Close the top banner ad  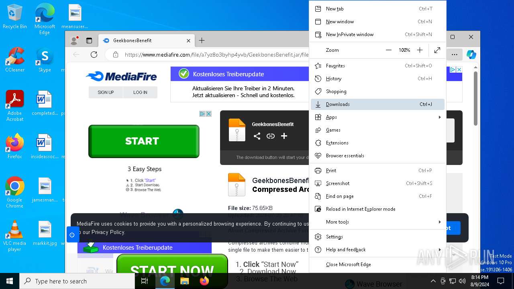tap(459, 69)
